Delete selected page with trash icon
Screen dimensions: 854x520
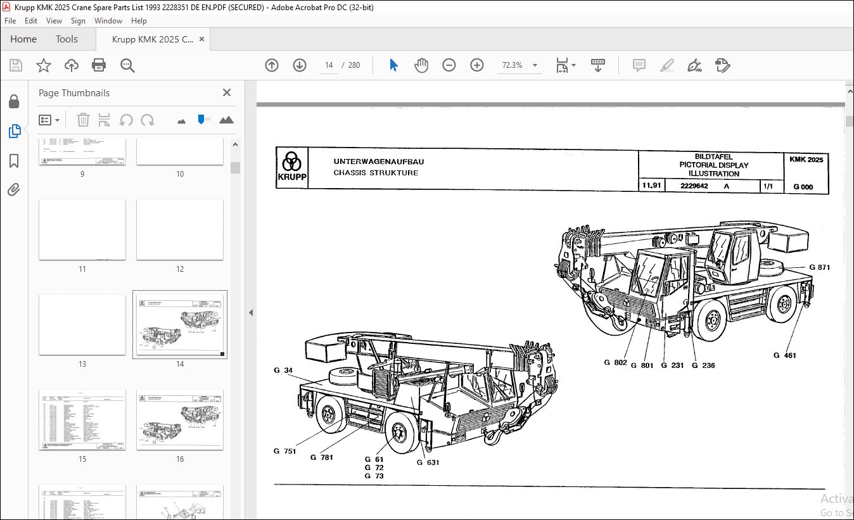click(x=83, y=120)
